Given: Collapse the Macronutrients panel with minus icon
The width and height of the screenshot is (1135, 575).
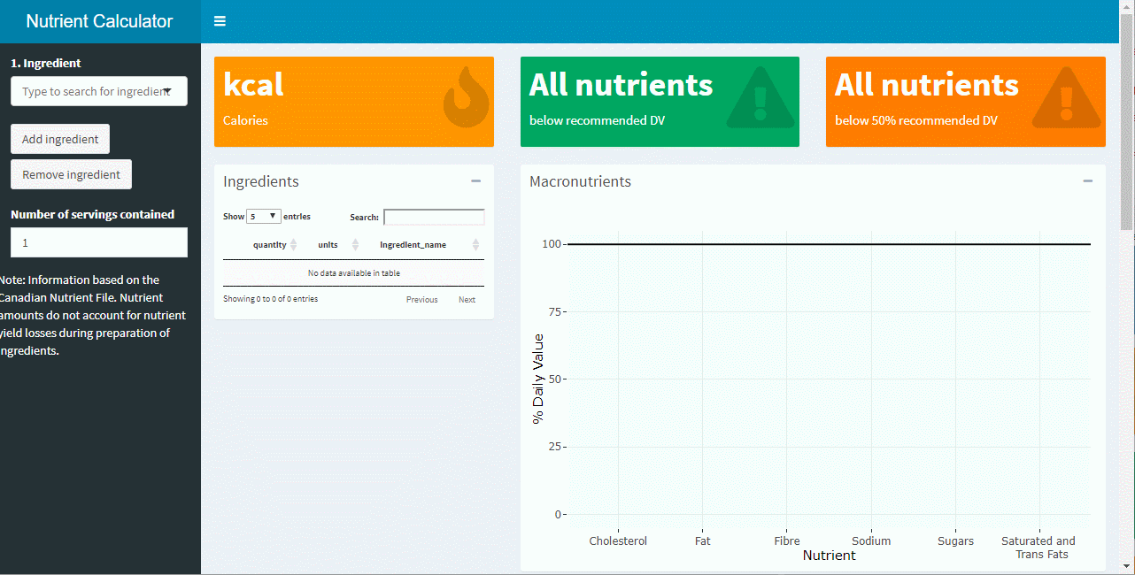Looking at the screenshot, I should [1087, 180].
